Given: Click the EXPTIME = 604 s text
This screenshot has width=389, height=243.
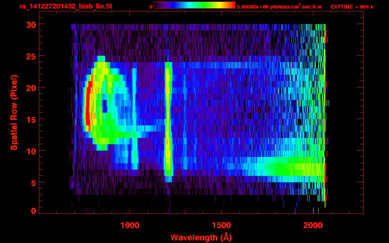Looking at the screenshot, I should (352, 7).
